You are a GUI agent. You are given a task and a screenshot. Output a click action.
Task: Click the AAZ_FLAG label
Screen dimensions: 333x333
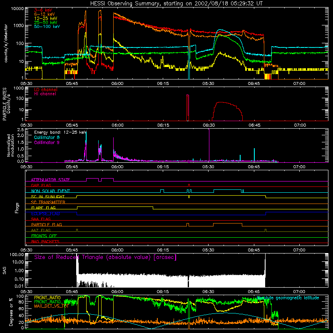coord(41,230)
